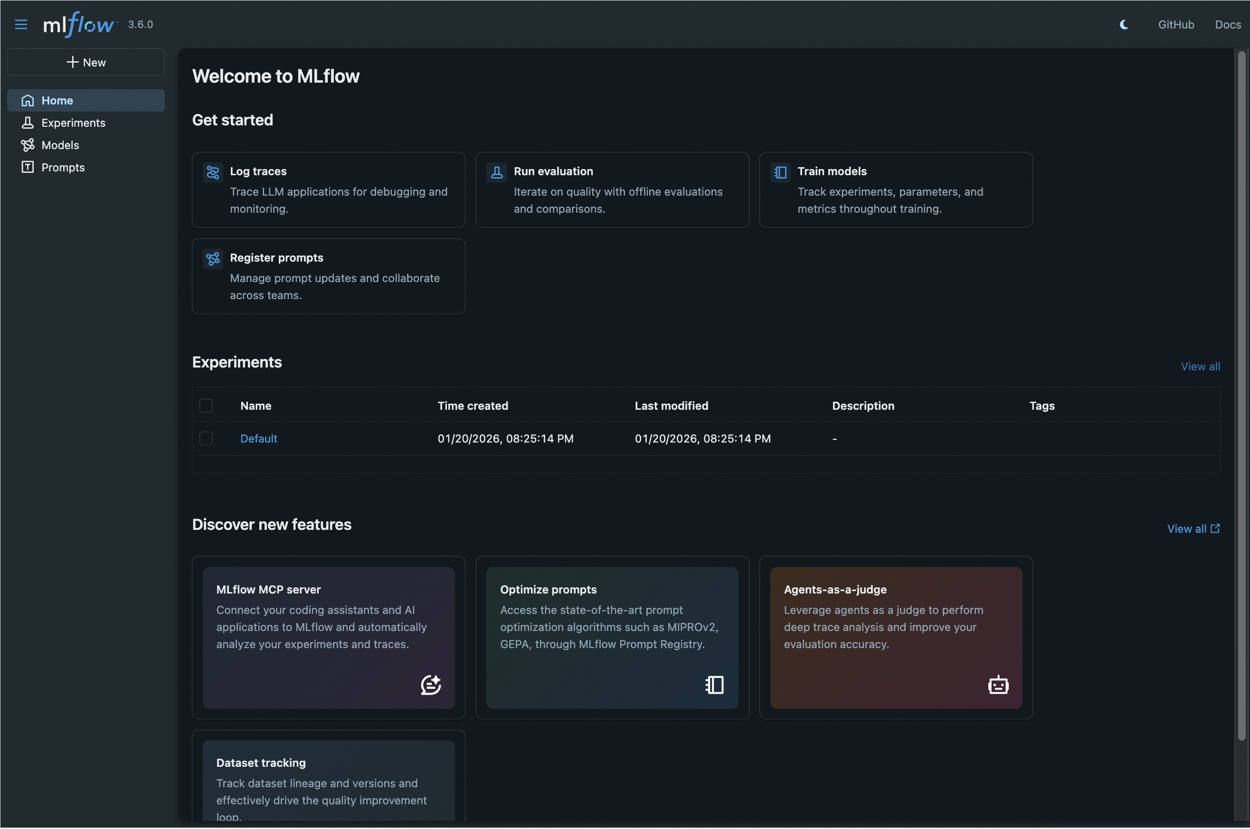Go to Experiments in the sidebar
The width and height of the screenshot is (1250, 829).
(x=73, y=122)
